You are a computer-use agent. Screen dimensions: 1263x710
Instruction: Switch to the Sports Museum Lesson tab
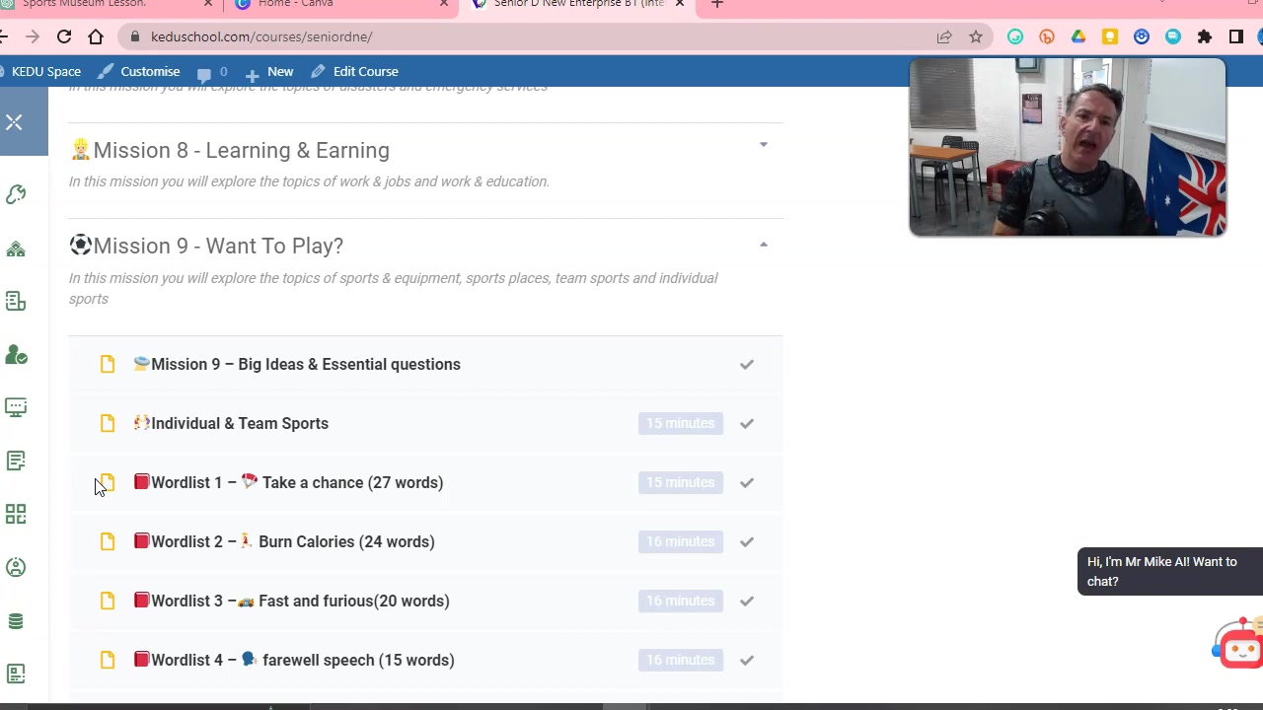pyautogui.click(x=85, y=4)
